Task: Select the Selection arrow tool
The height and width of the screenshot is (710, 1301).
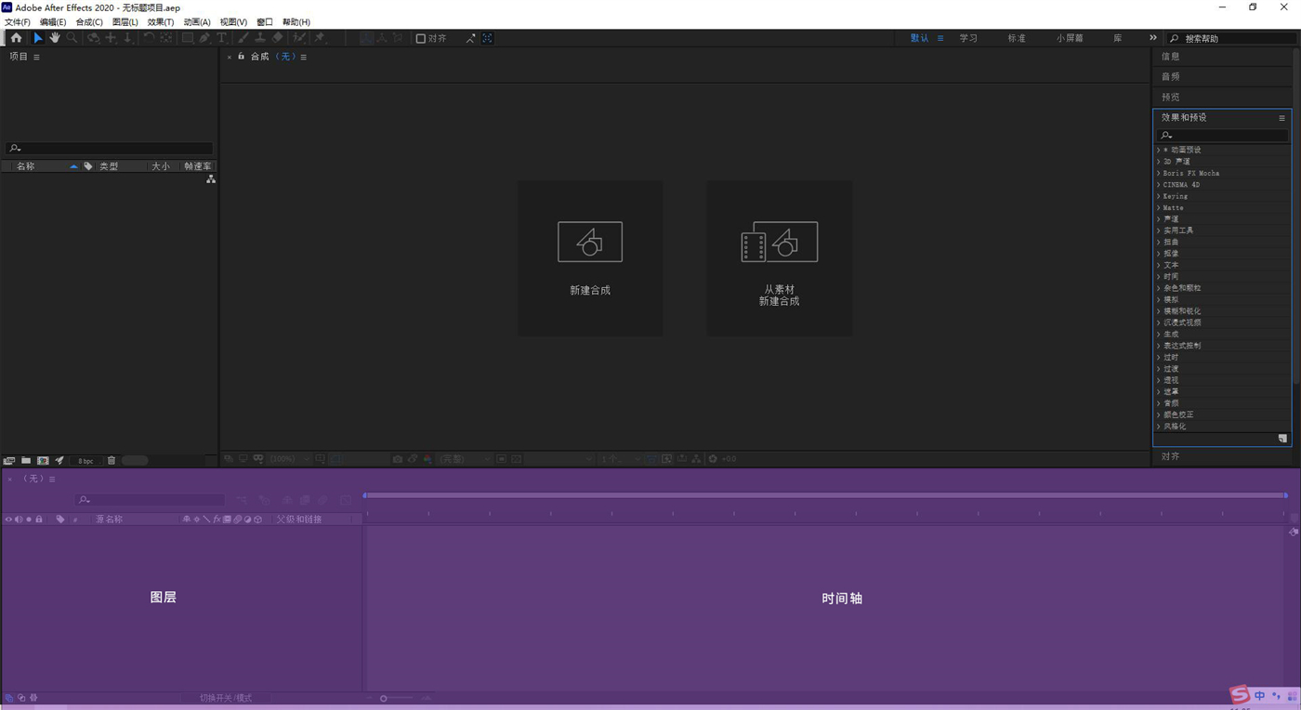Action: tap(38, 38)
